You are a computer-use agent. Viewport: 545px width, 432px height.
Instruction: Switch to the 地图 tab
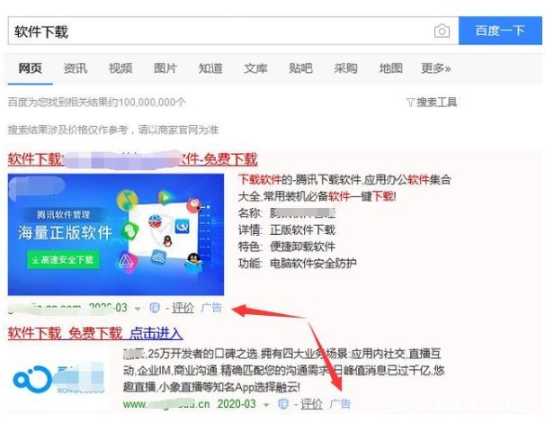point(390,68)
